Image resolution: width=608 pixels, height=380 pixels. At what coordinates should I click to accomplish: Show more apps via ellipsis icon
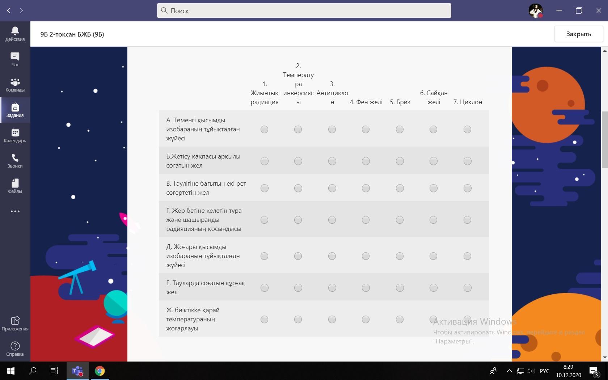pos(15,211)
